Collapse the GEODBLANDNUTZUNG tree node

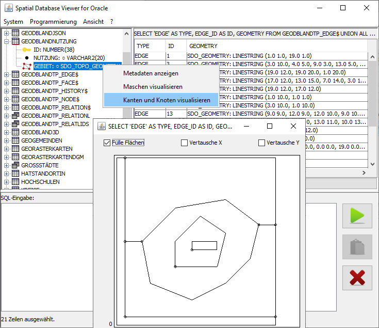click(x=7, y=41)
